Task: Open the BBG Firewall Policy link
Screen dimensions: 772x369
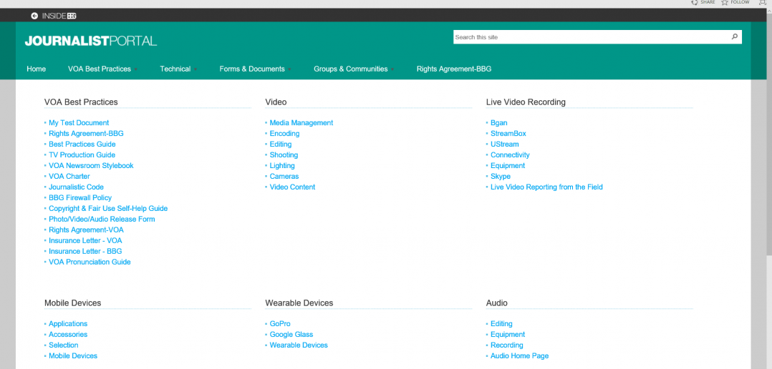Action: tap(80, 197)
